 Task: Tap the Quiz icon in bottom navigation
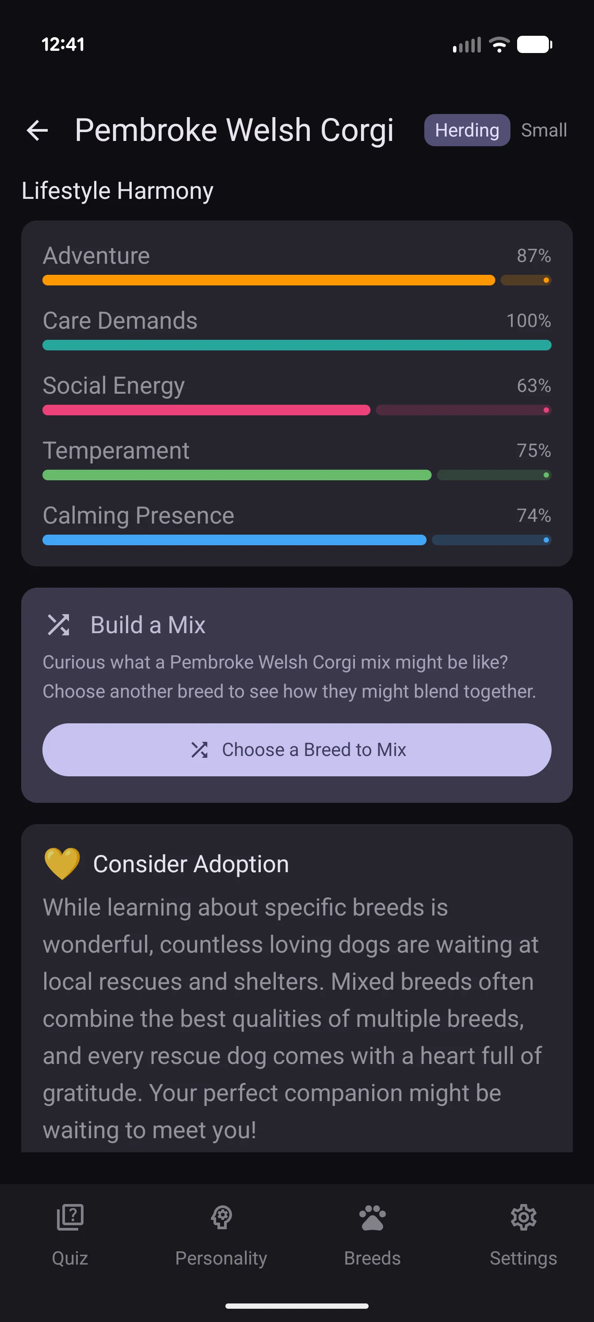(69, 1216)
